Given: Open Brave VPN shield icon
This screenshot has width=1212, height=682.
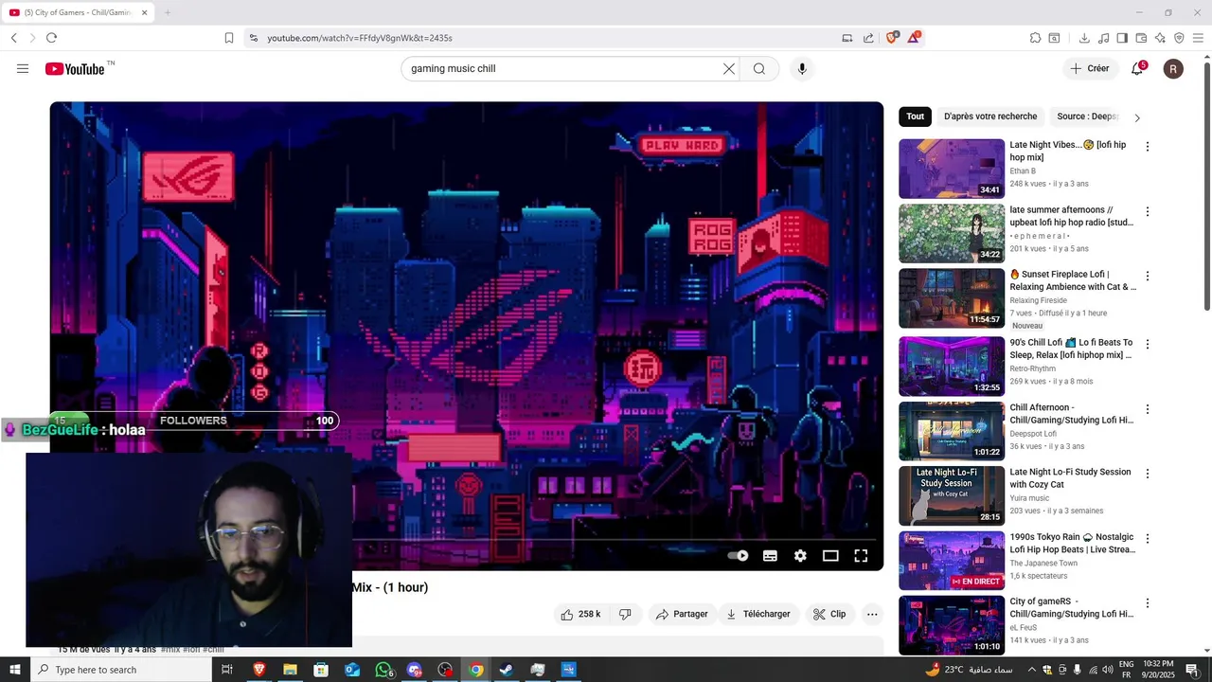Looking at the screenshot, I should (1179, 38).
